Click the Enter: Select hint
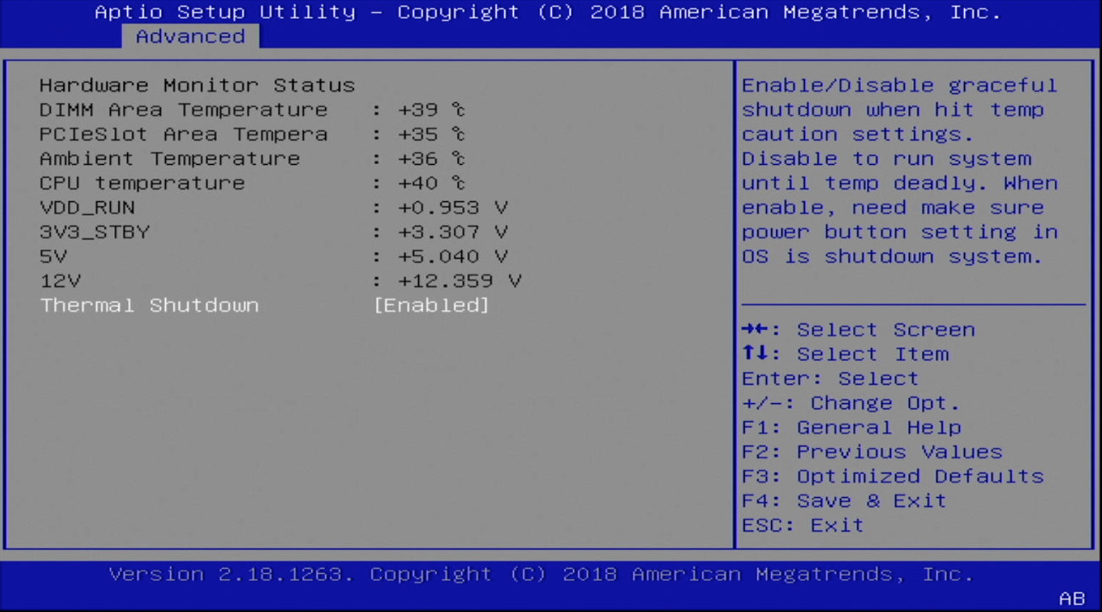The width and height of the screenshot is (1102, 612). pyautogui.click(x=830, y=379)
